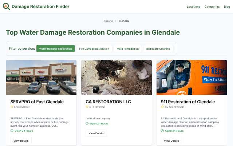Click the star icon on SERVPRO rating
Image resolution: width=233 pixels, height=146 pixels.
tap(12, 107)
